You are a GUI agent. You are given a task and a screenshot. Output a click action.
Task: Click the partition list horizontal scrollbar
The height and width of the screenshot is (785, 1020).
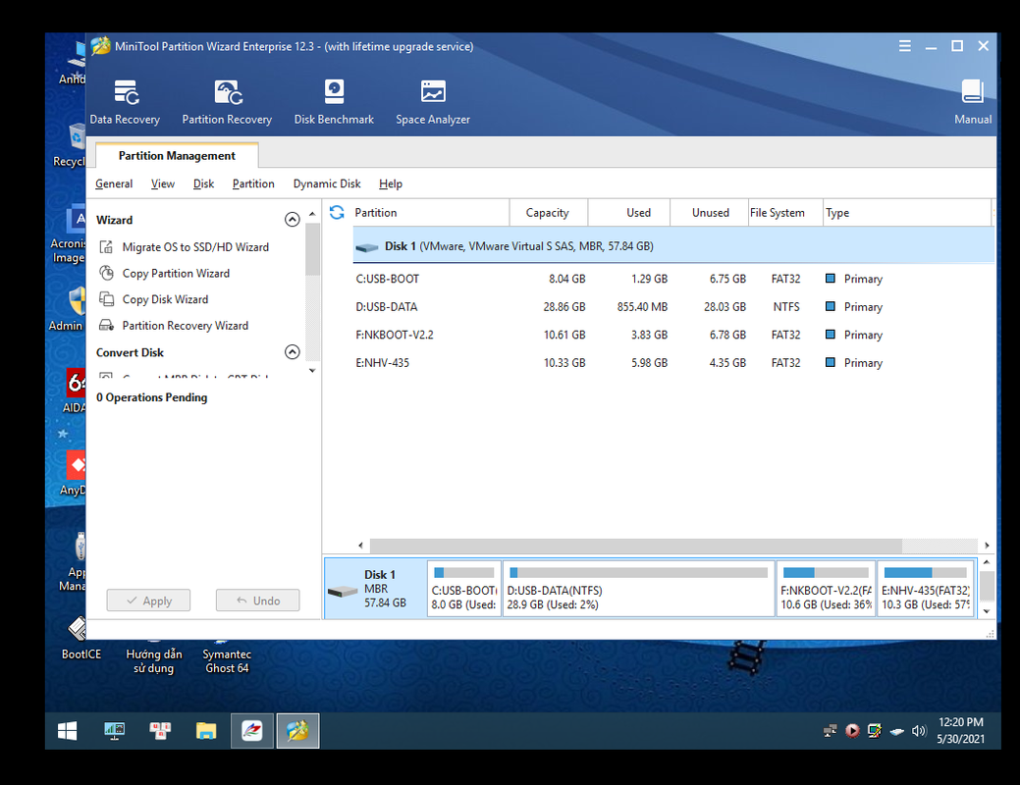(x=635, y=545)
